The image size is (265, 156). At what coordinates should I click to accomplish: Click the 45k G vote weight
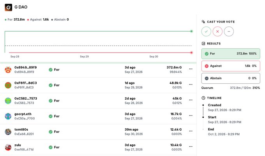pos(177,98)
